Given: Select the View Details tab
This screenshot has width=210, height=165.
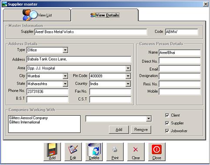Looking at the screenshot, I should click(x=105, y=15).
